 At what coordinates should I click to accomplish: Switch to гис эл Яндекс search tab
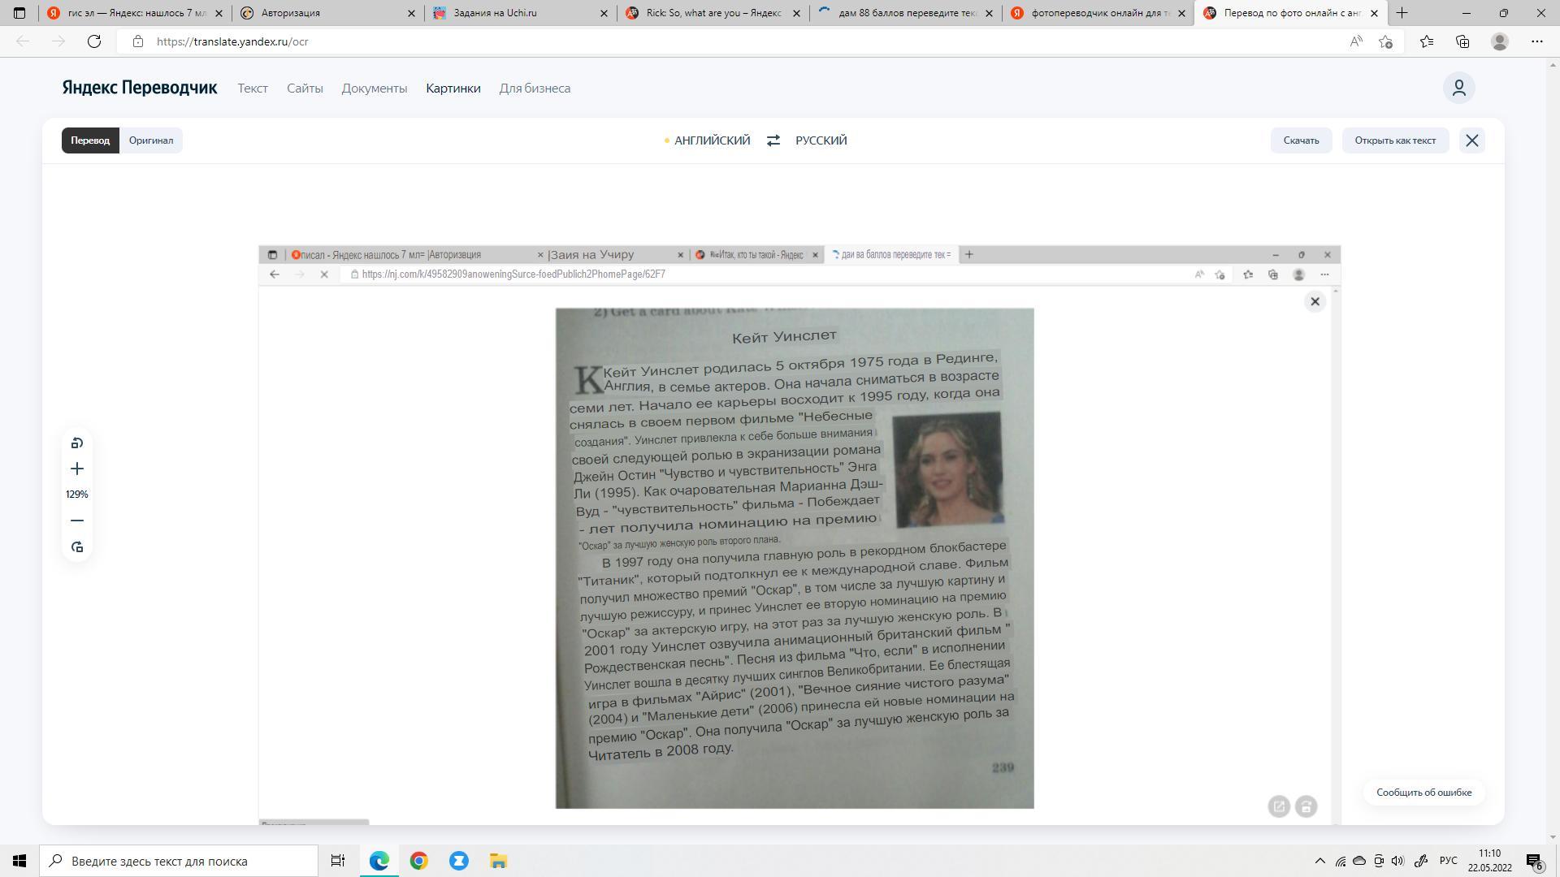136,13
